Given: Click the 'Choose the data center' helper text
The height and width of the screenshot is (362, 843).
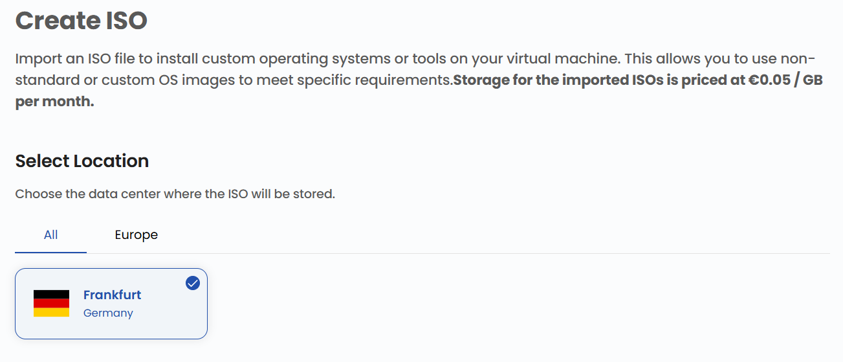Looking at the screenshot, I should click(175, 194).
